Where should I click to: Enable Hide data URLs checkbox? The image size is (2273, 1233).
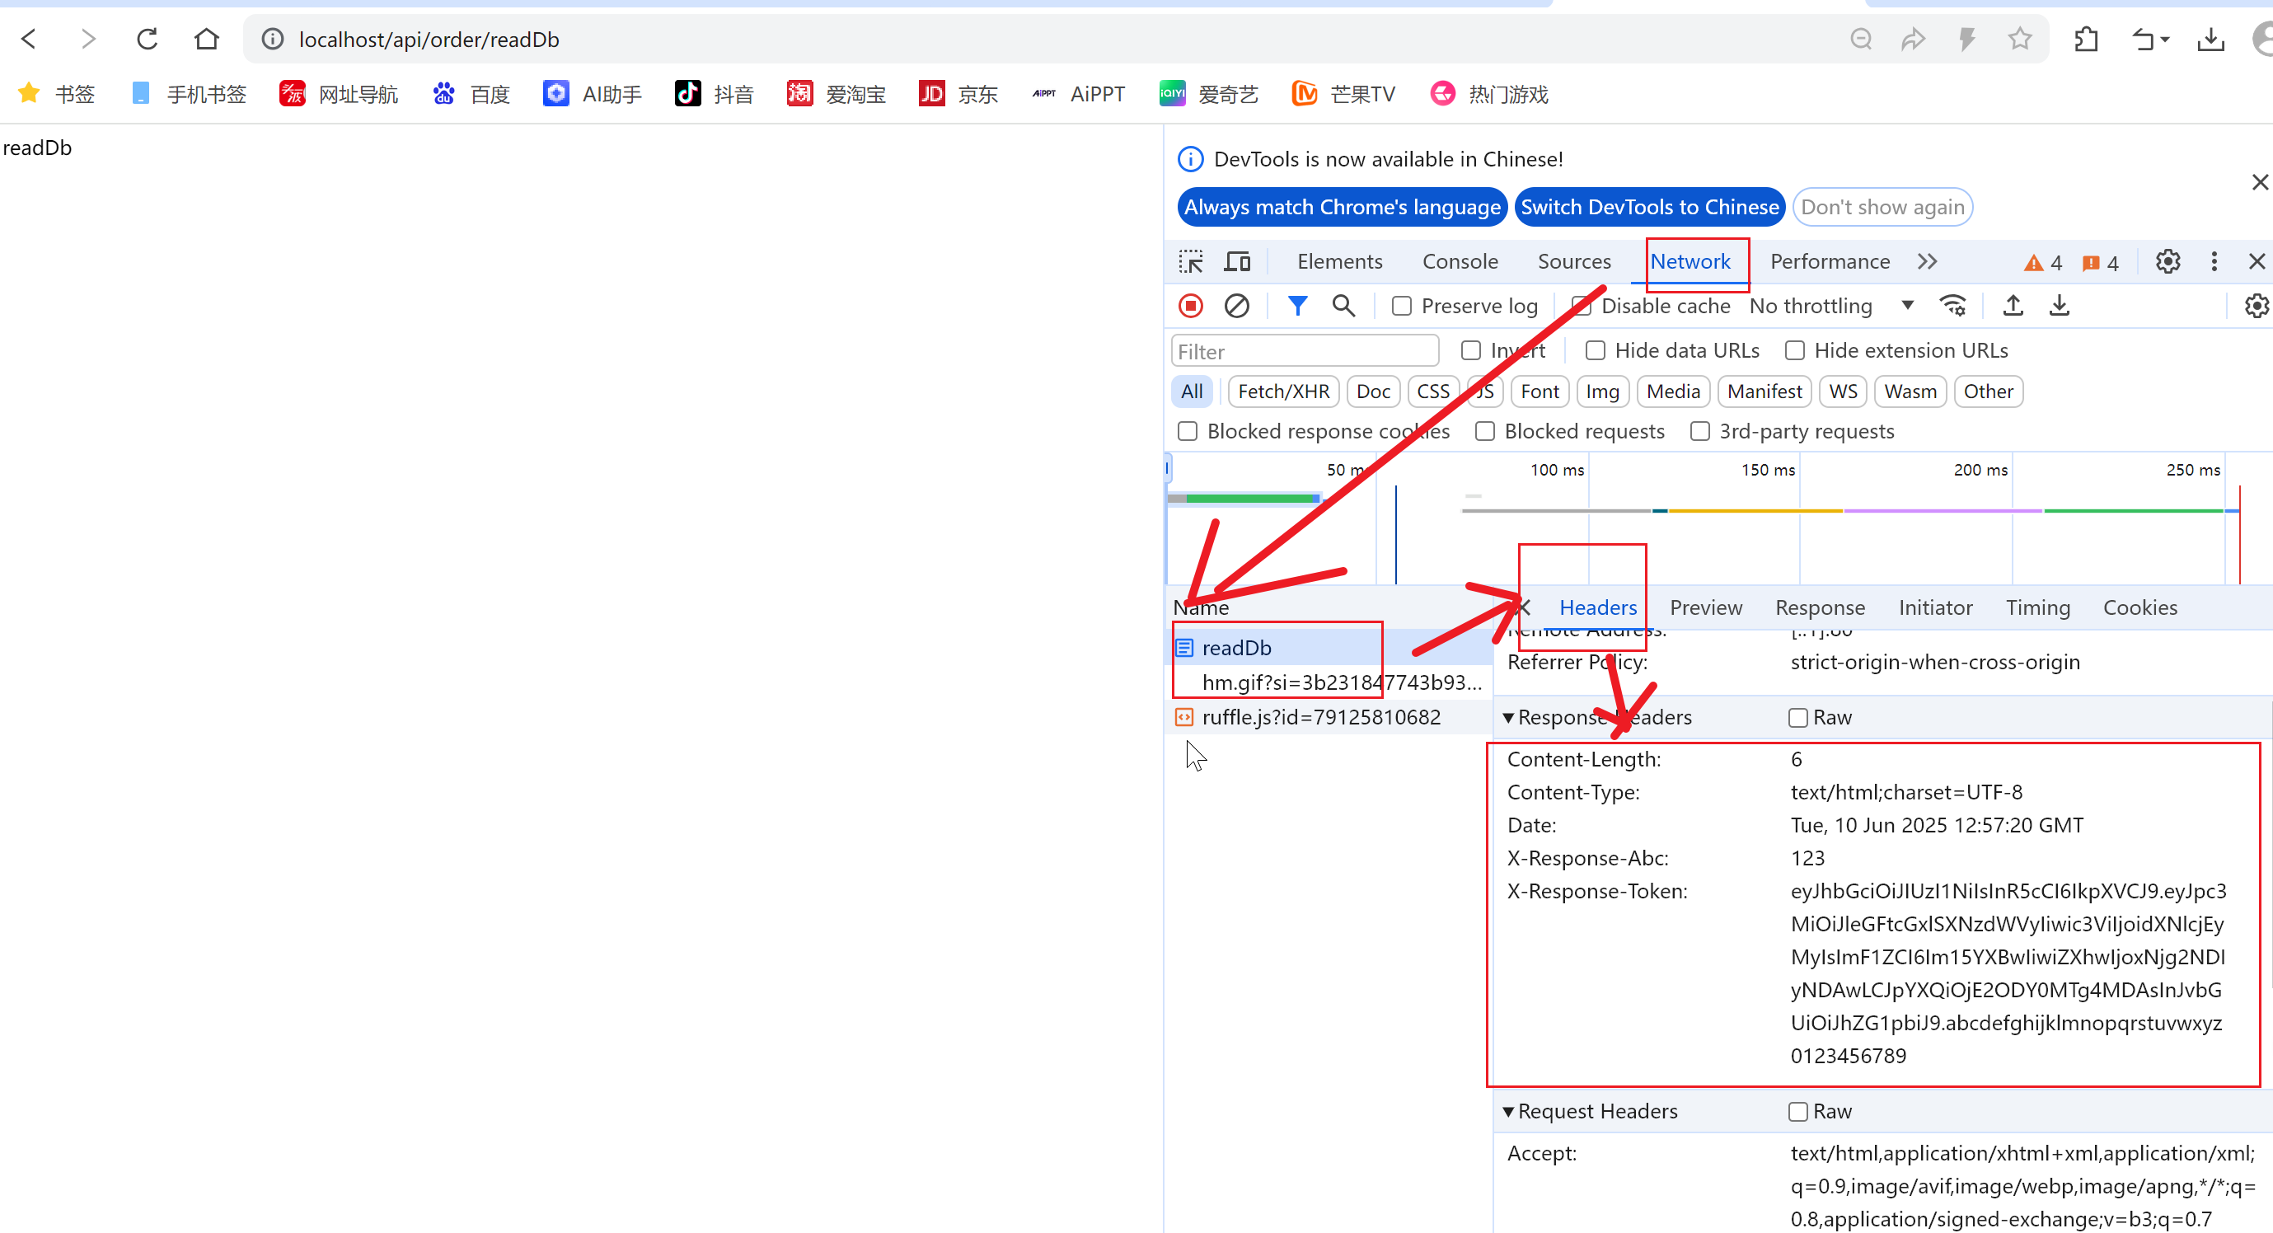(x=1595, y=350)
